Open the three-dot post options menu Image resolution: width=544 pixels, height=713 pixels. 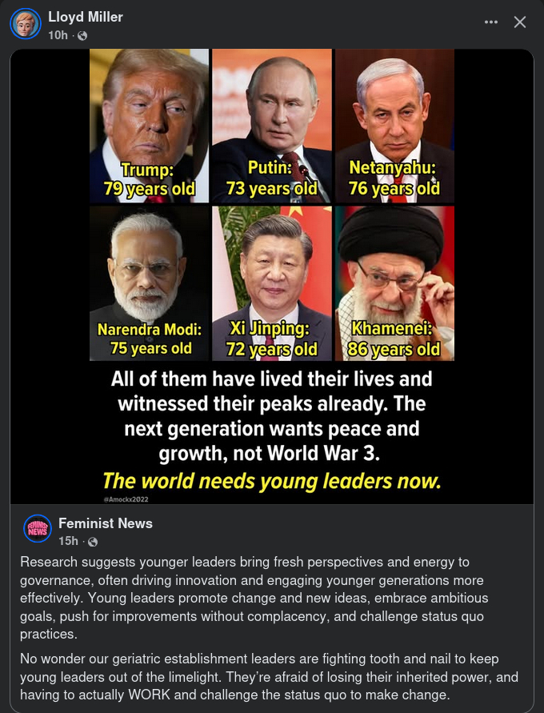tap(491, 22)
